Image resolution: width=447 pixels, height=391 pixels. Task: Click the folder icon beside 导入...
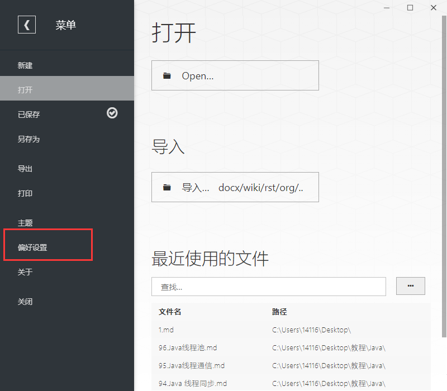[167, 187]
